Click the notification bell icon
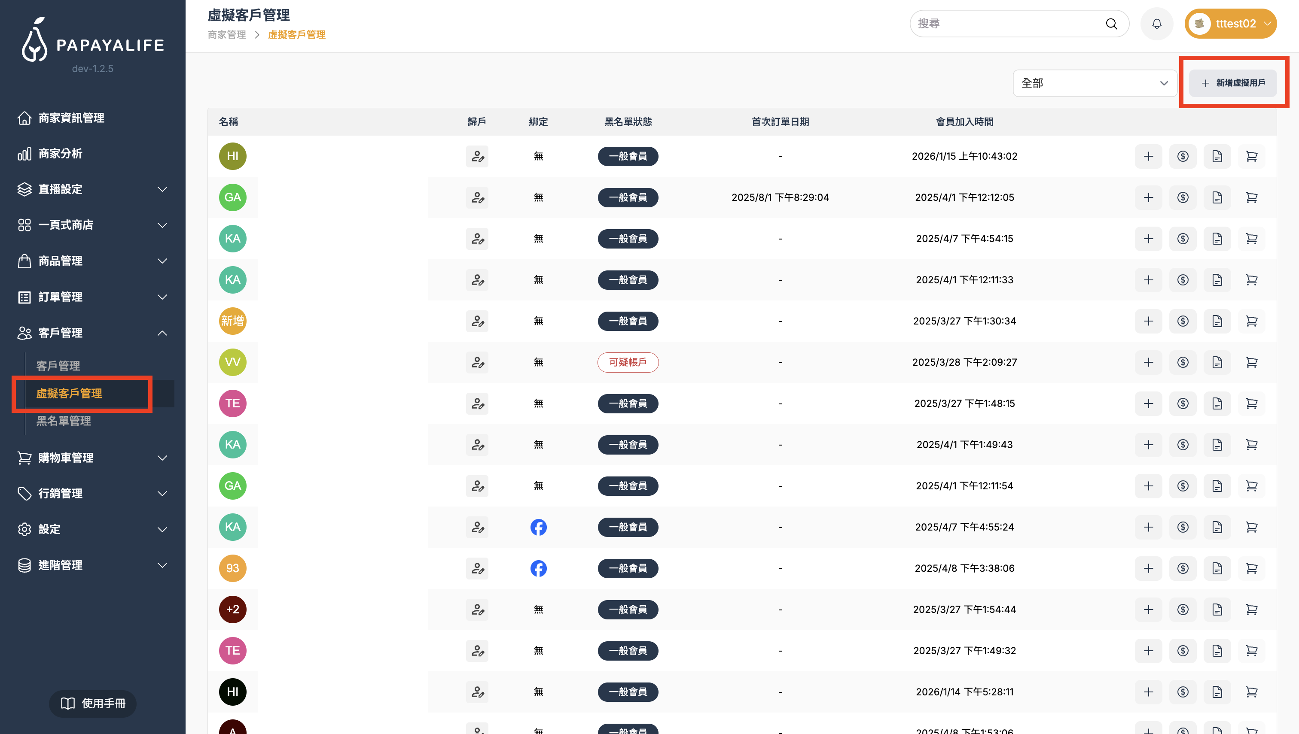1299x734 pixels. click(1156, 24)
